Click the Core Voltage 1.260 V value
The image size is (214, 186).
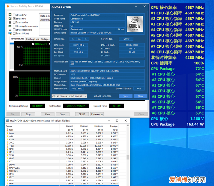(126, 39)
